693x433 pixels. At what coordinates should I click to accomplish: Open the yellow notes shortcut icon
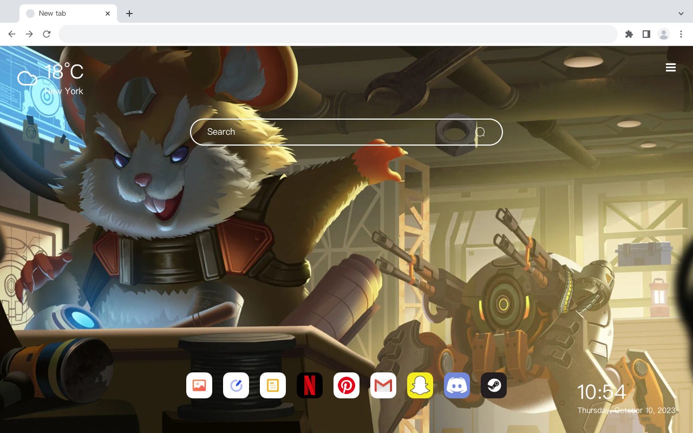click(273, 385)
